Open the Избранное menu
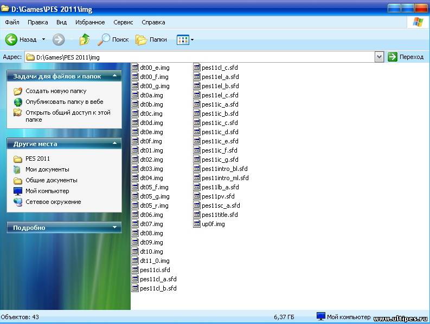The width and height of the screenshot is (430, 324). pyautogui.click(x=90, y=22)
